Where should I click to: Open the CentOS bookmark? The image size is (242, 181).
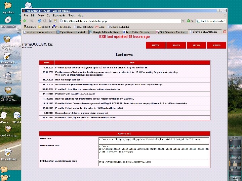click(x=30, y=27)
